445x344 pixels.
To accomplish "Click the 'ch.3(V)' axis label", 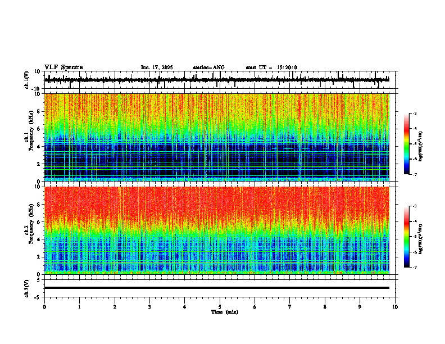I will (26, 288).
